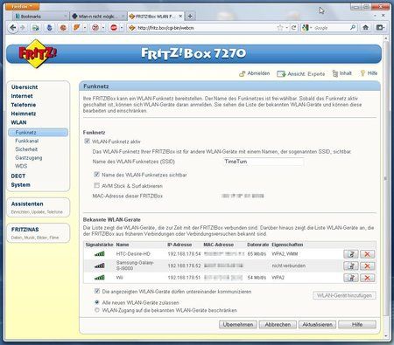Switch to the Bookmarks tab
The height and width of the screenshot is (345, 394).
coord(40,17)
